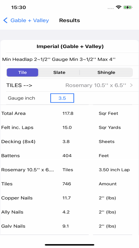
Task: Switch to the Shingle segment
Action: (x=106, y=72)
